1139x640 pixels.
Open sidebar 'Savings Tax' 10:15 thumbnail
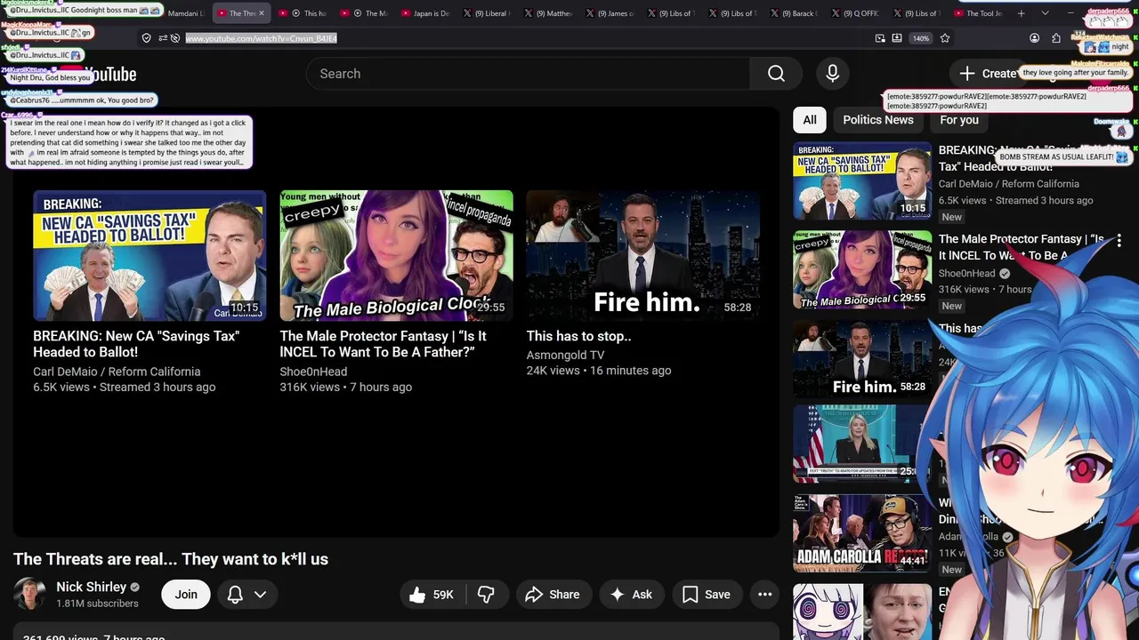click(862, 180)
